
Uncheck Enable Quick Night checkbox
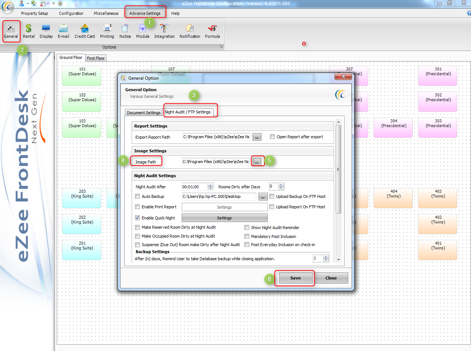(138, 218)
